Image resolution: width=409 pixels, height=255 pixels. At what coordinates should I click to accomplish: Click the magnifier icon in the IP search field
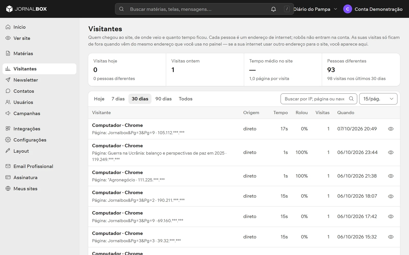351,99
